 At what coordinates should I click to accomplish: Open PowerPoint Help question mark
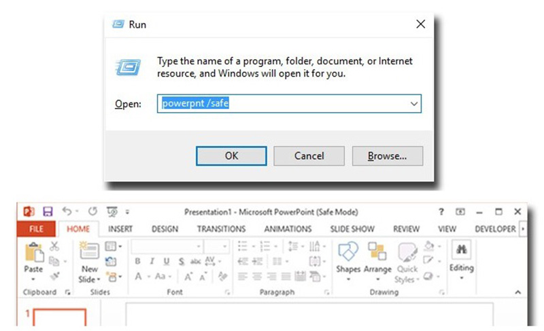tap(441, 212)
